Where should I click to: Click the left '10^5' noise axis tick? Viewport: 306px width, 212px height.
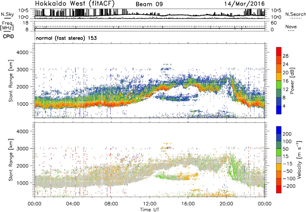coord(23,11)
